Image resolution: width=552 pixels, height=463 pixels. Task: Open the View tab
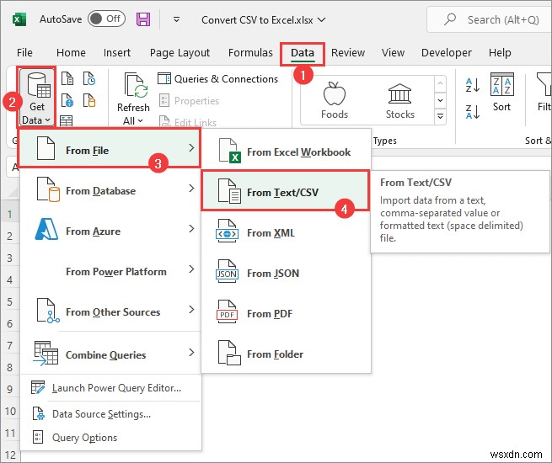tap(393, 53)
